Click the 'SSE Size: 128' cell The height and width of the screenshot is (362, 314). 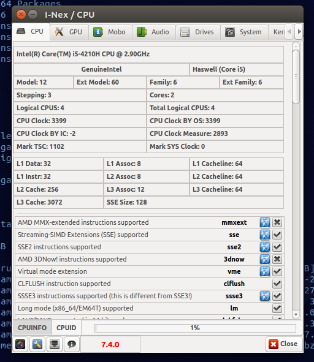[194, 202]
